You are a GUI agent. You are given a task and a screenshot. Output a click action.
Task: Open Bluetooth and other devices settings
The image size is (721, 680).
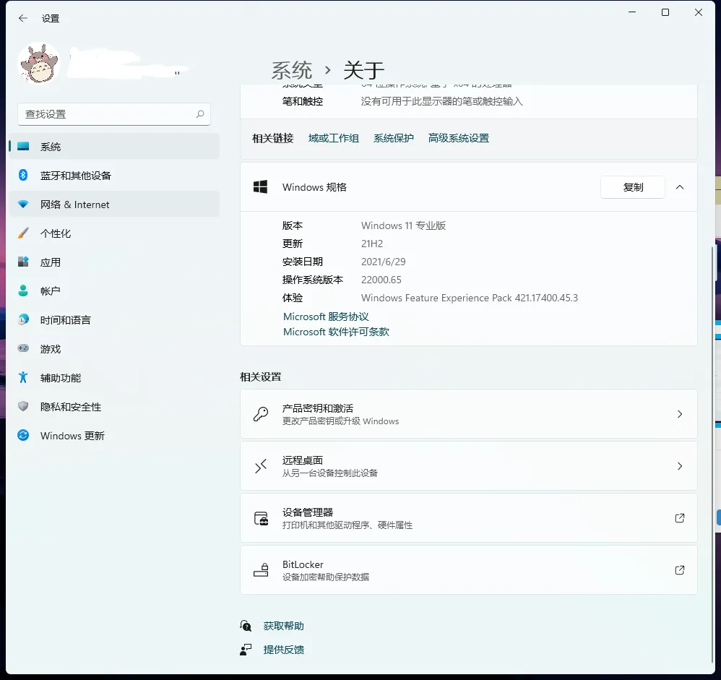pyautogui.click(x=76, y=176)
